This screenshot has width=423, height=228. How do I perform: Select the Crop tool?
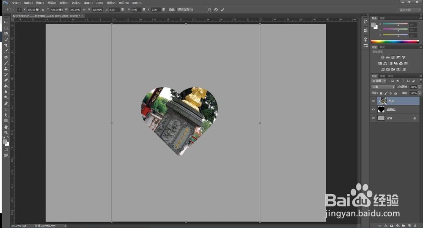[x=6, y=45]
